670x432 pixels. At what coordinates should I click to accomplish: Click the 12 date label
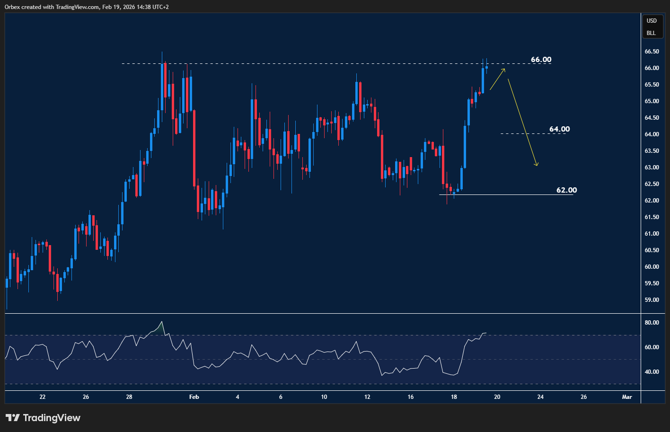(367, 397)
